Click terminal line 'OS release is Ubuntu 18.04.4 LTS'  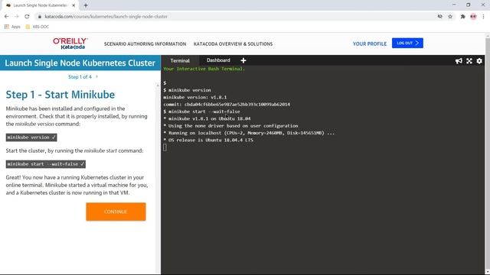coord(208,141)
